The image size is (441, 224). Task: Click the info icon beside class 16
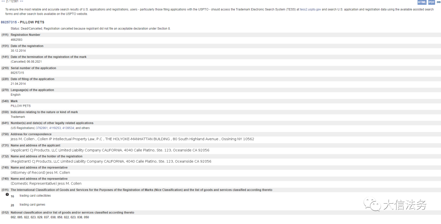pyautogui.click(x=7, y=194)
